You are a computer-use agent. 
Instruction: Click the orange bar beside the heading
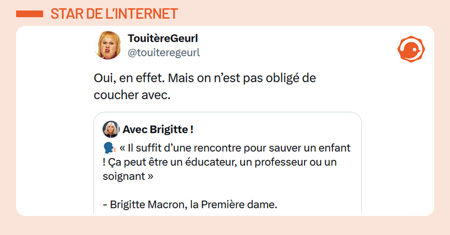pos(30,14)
